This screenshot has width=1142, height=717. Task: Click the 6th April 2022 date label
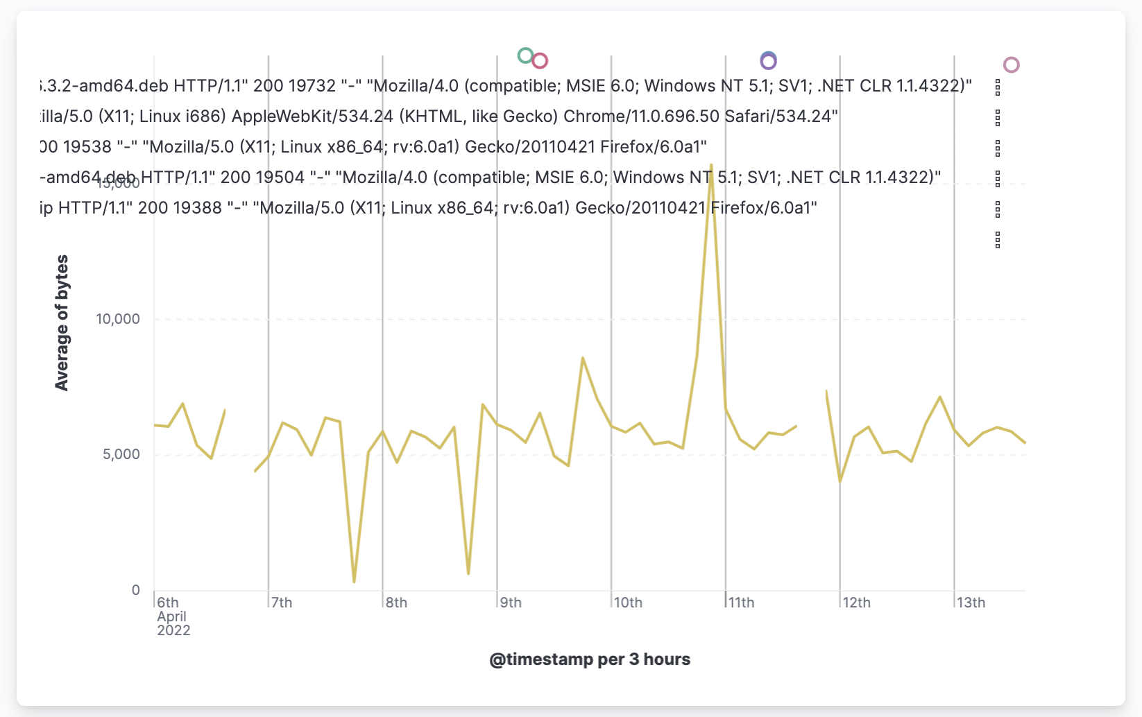173,616
